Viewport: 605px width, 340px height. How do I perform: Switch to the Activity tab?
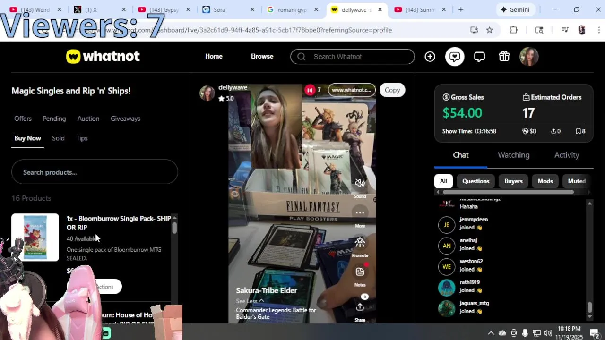(x=567, y=155)
